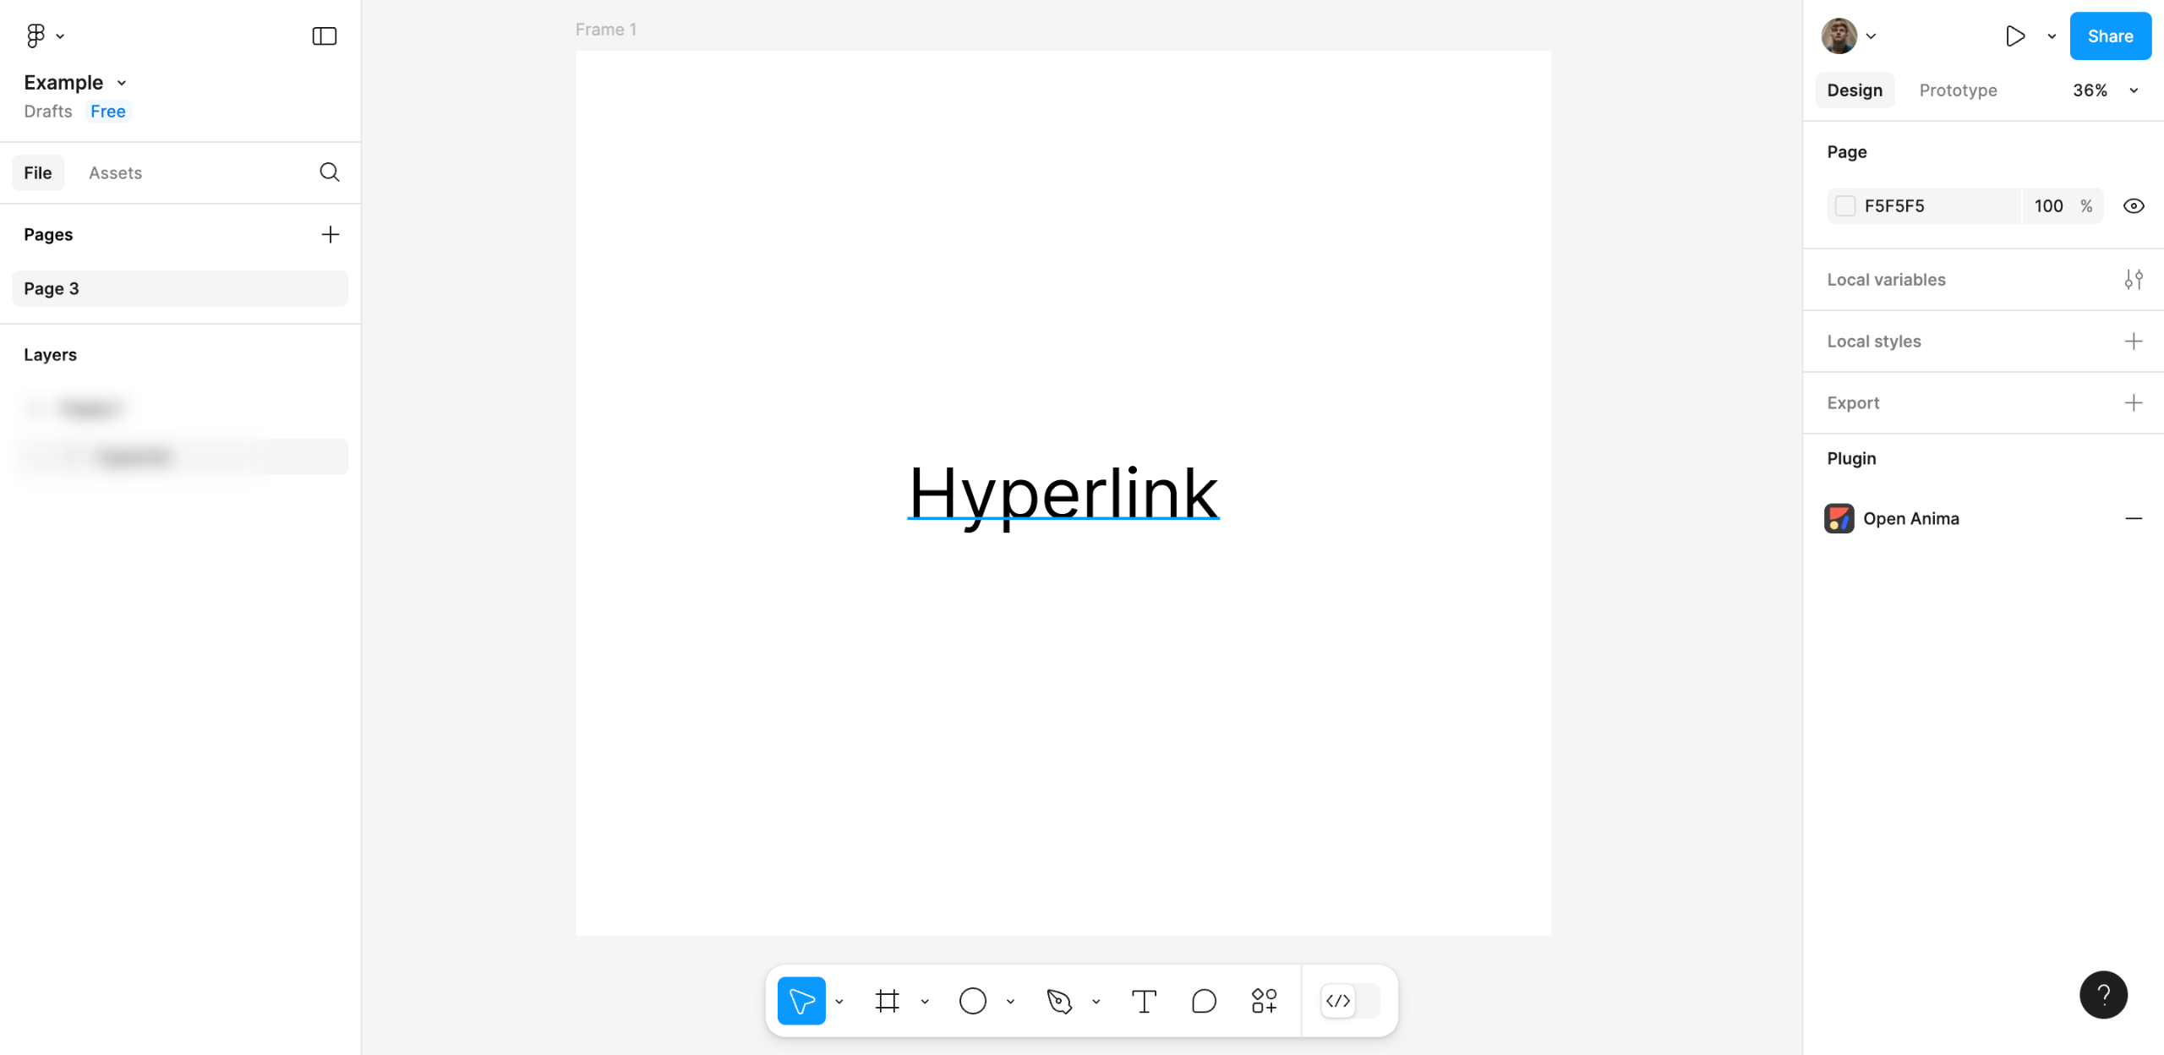Remove the Open Anima plugin with minus
Screen dimensions: 2164x1055
point(2134,518)
